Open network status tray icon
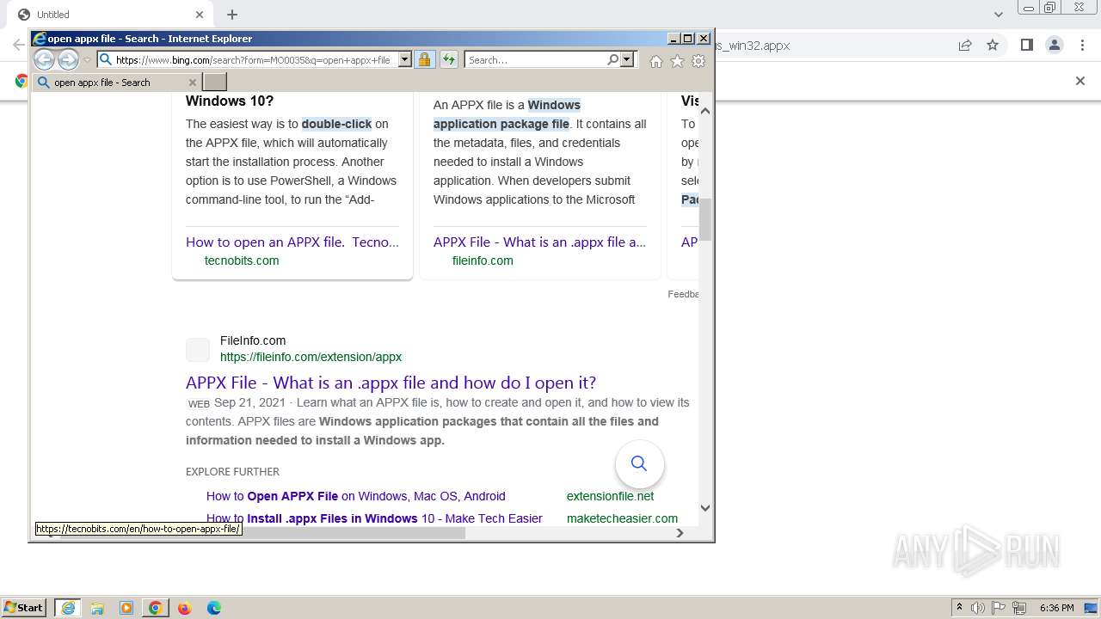Screen dimensions: 1101x619 (x=1020, y=608)
